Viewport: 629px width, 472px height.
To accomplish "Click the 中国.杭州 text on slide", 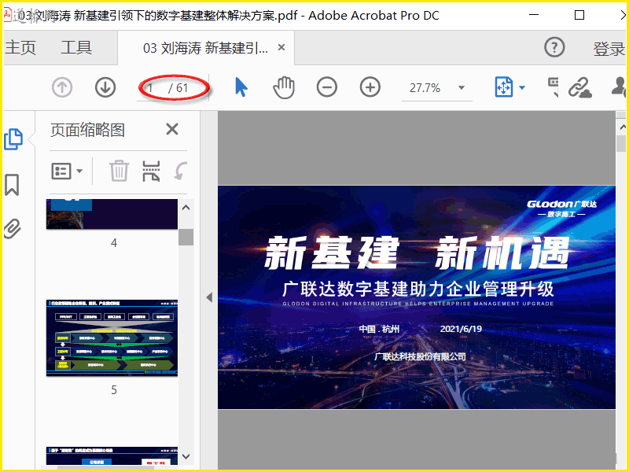I will (x=379, y=329).
